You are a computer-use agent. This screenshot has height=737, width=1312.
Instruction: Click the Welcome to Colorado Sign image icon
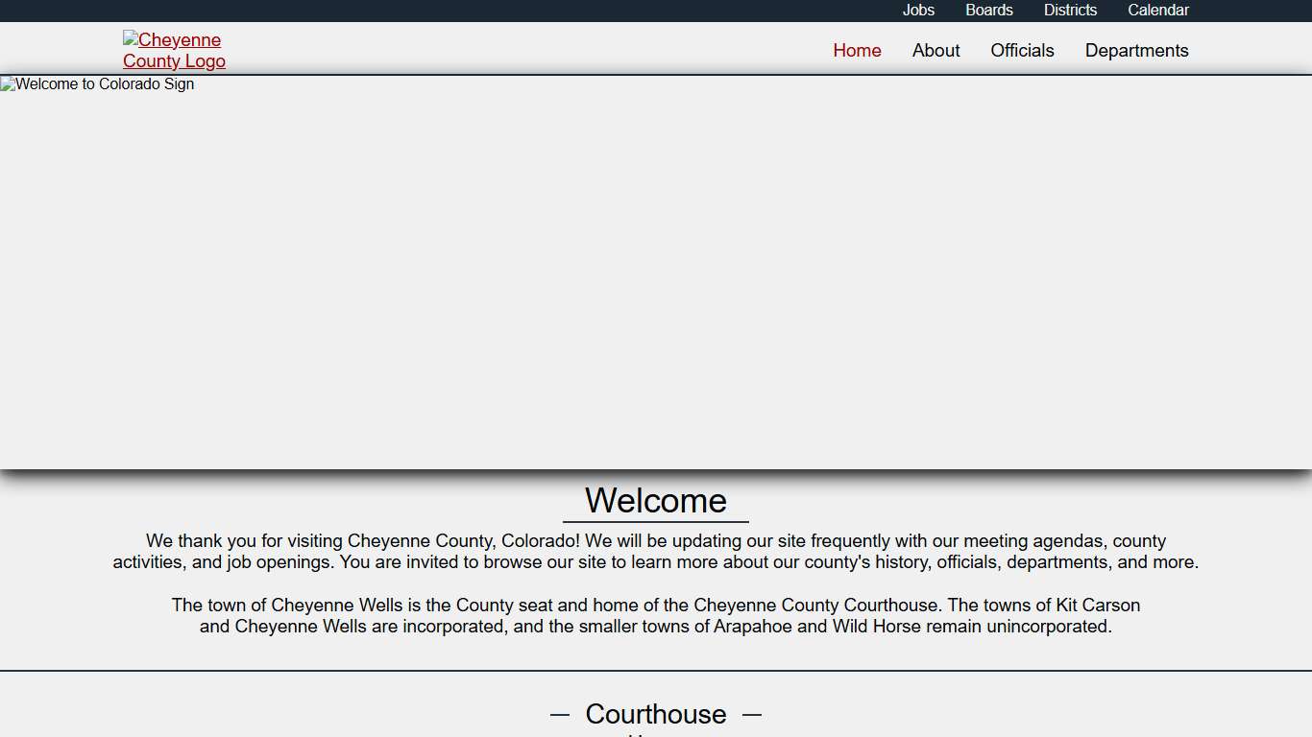coord(8,84)
